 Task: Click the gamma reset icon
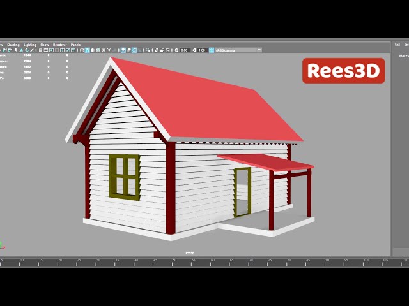point(194,50)
